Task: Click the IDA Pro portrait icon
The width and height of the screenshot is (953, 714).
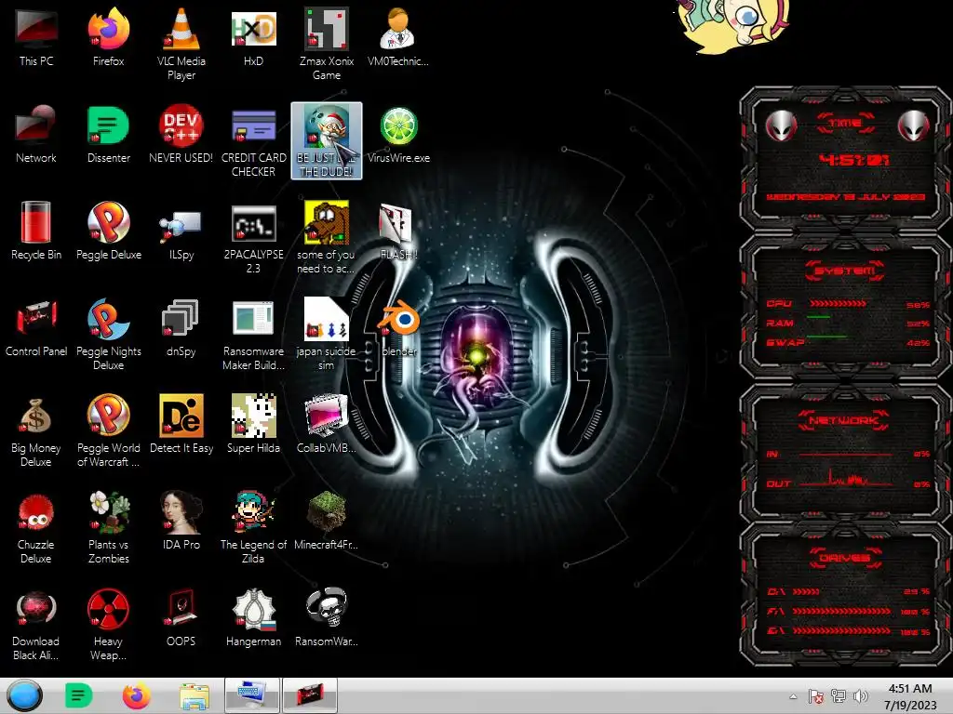Action: coord(181,520)
